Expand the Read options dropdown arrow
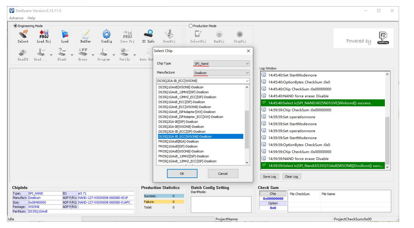Image resolution: width=414 pixels, height=228 pixels. [x=51, y=55]
